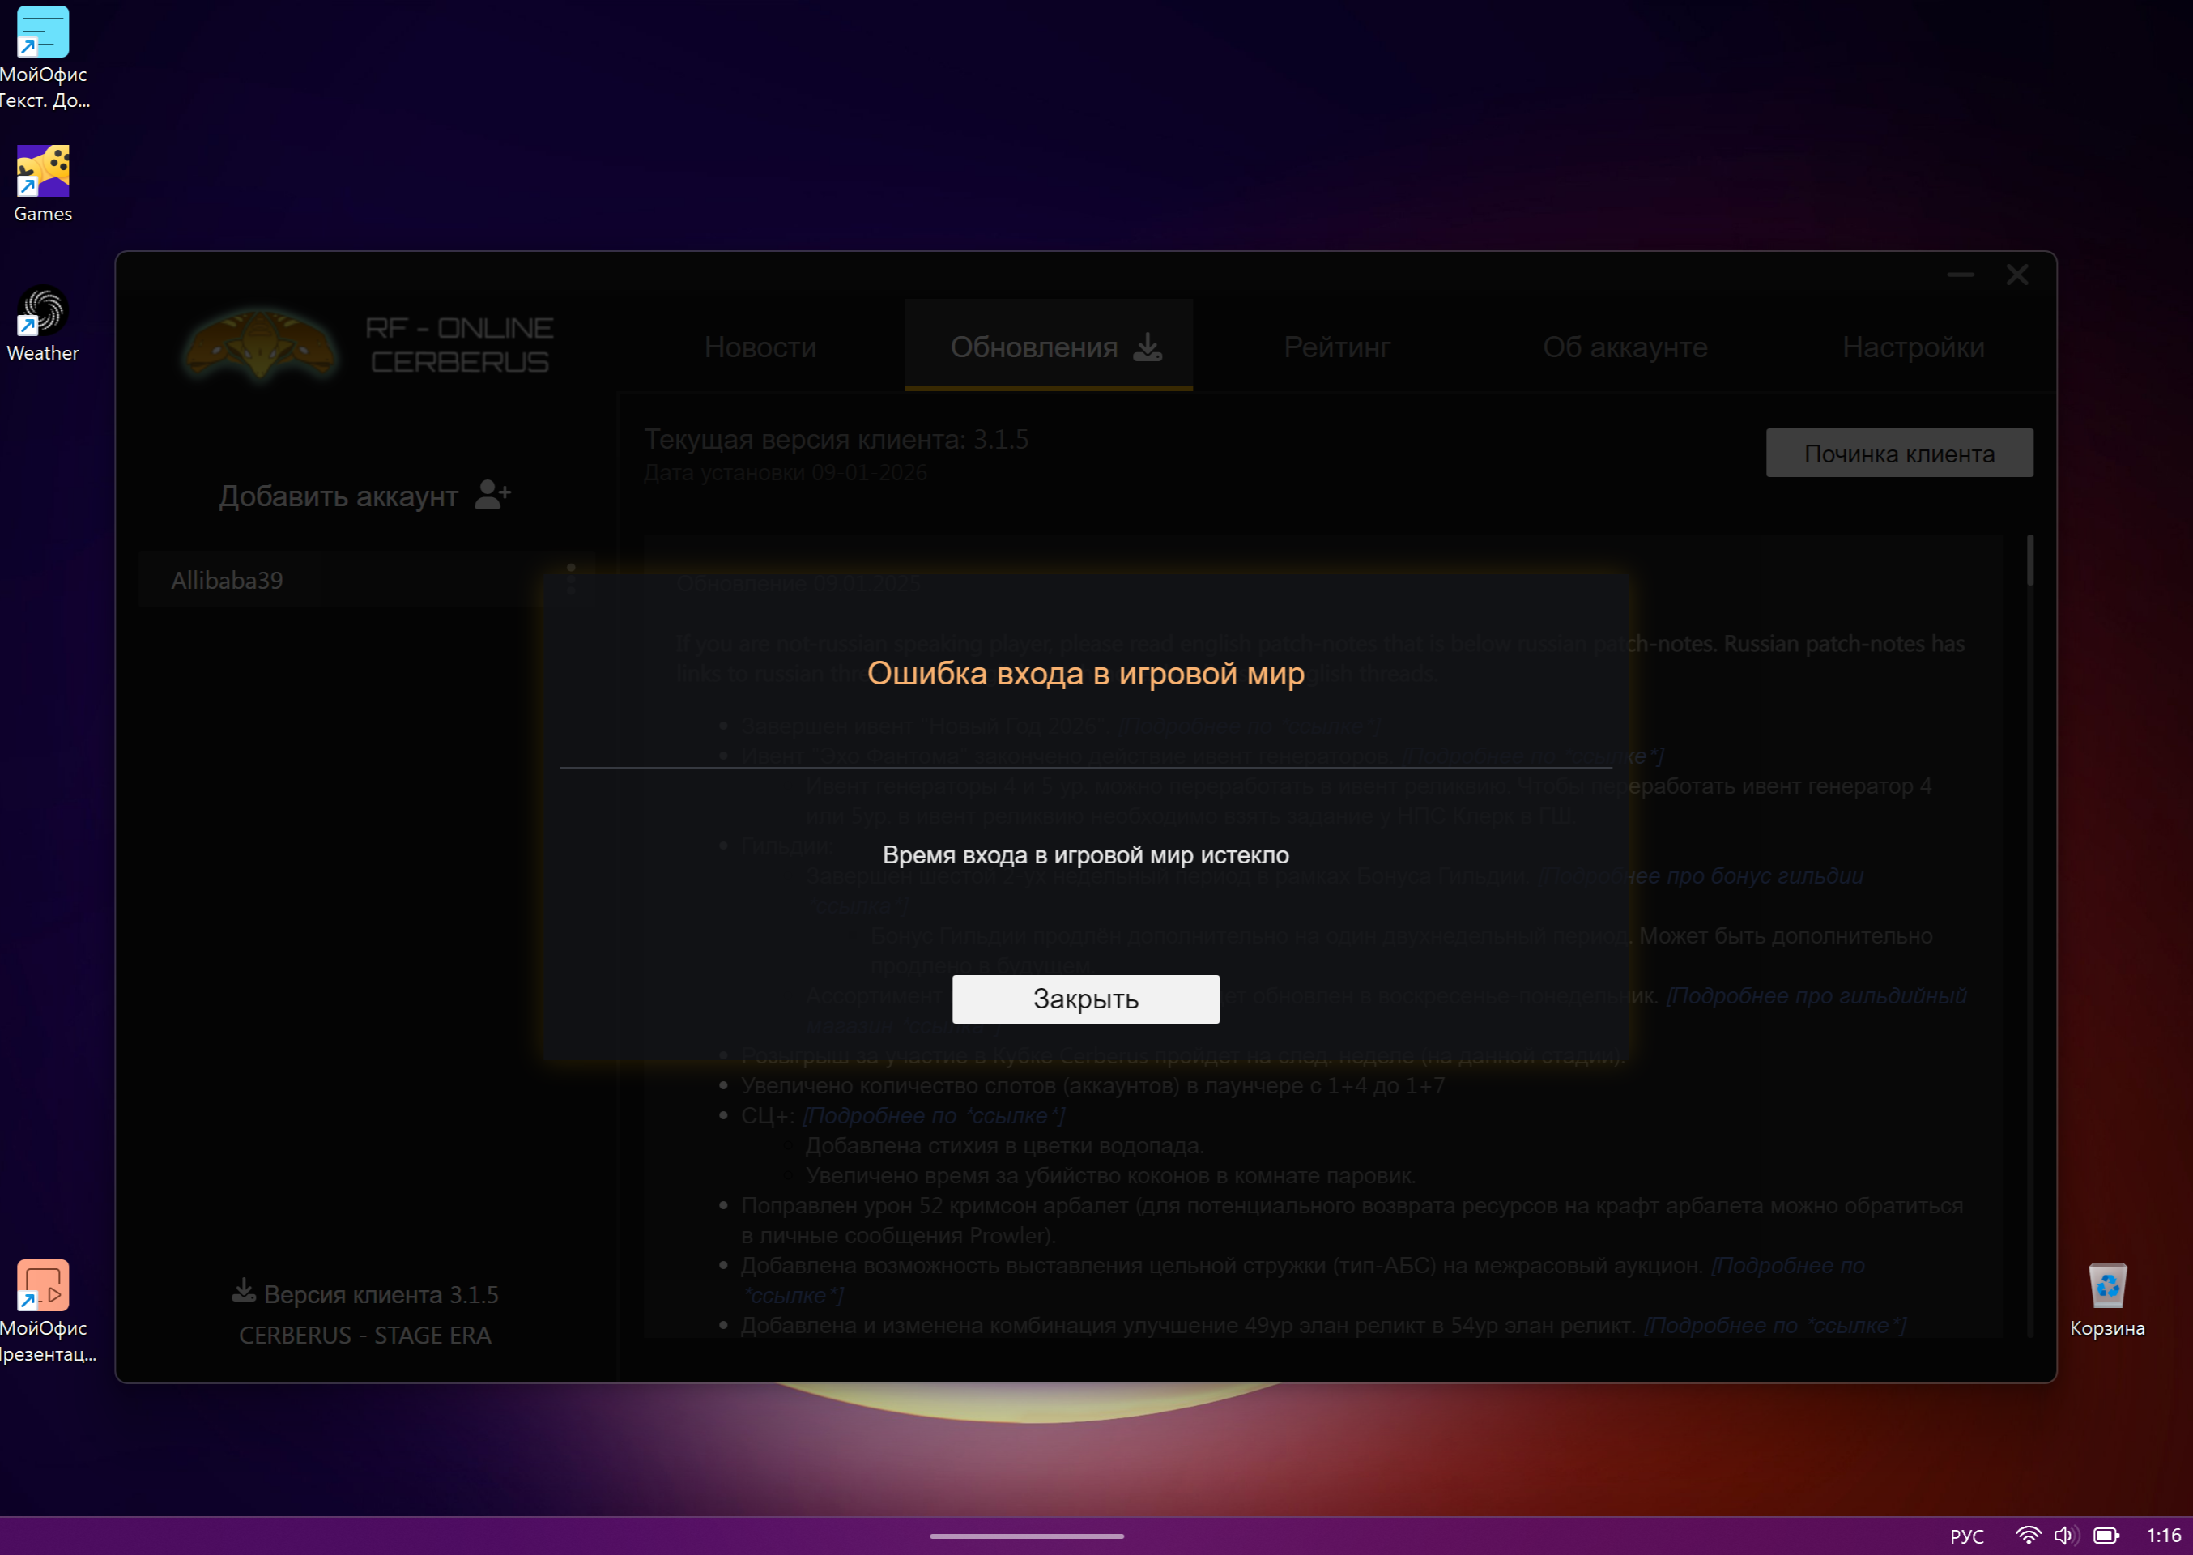Open the МойОфис Текст desktop shortcut
Image resolution: width=2193 pixels, height=1555 pixels.
(x=43, y=33)
